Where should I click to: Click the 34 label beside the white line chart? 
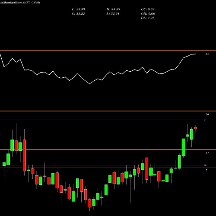pos(207,54)
